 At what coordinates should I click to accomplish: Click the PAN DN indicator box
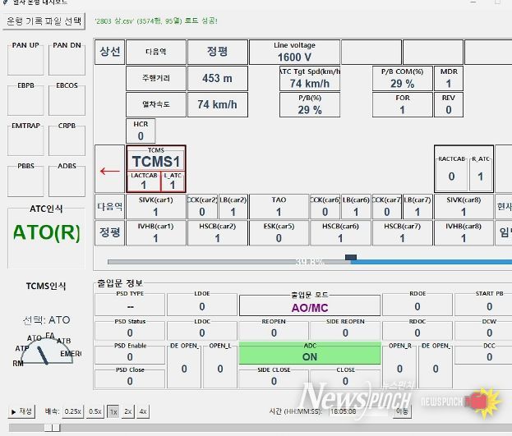tap(67, 59)
